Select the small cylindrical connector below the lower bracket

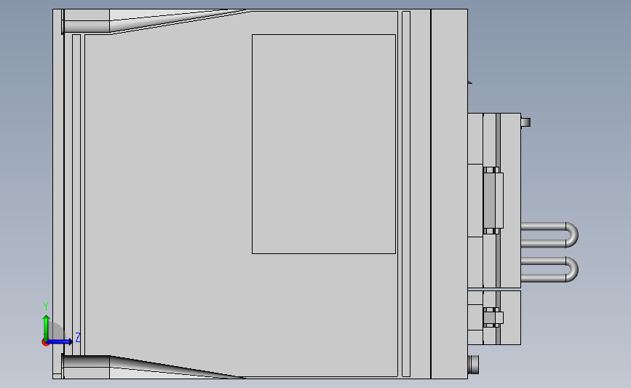pos(473,363)
